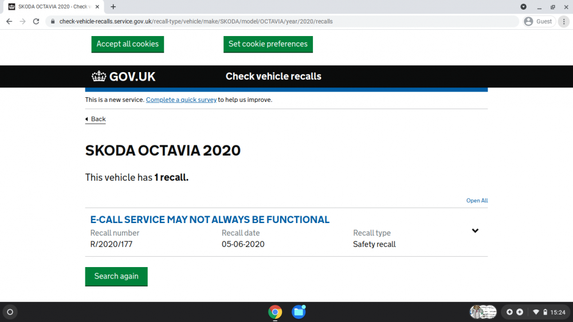Open the Check vehicle recalls header link
The width and height of the screenshot is (573, 322).
[273, 76]
